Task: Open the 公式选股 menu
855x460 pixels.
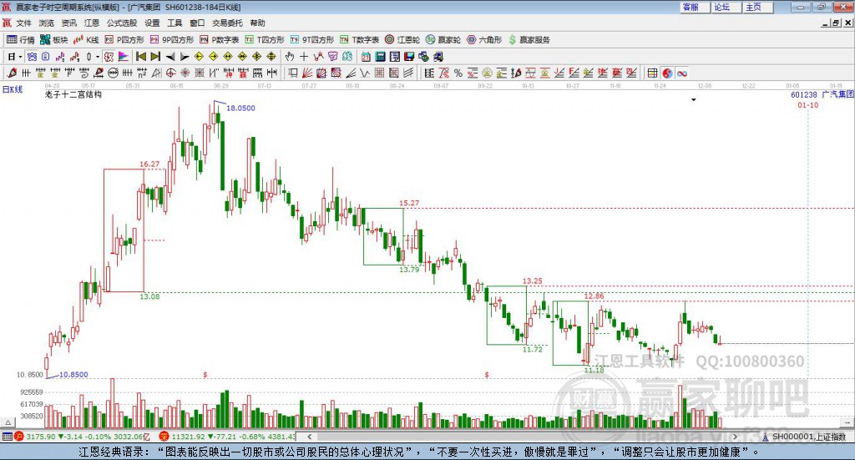Action: 122,23
